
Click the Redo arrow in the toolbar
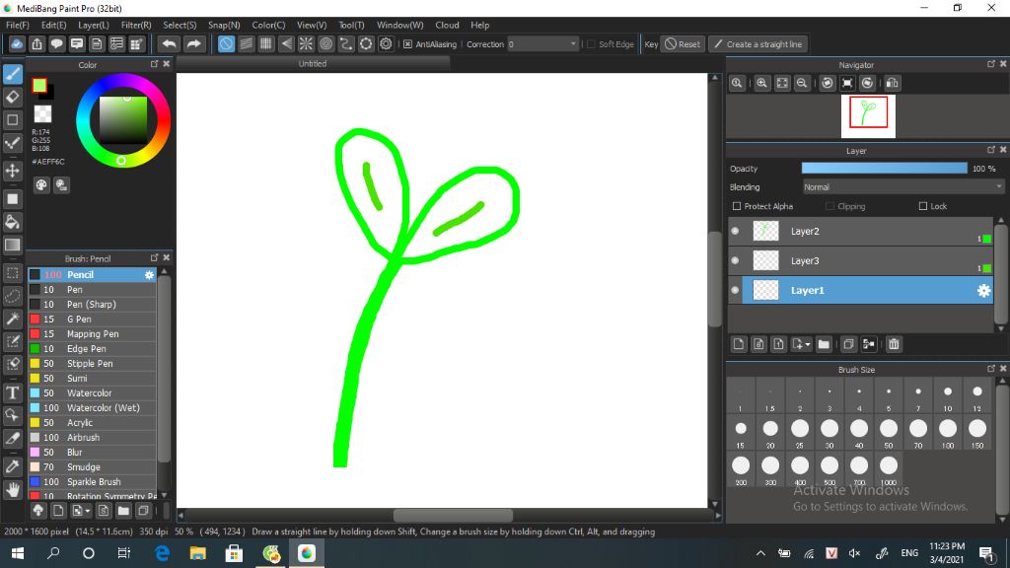click(193, 43)
